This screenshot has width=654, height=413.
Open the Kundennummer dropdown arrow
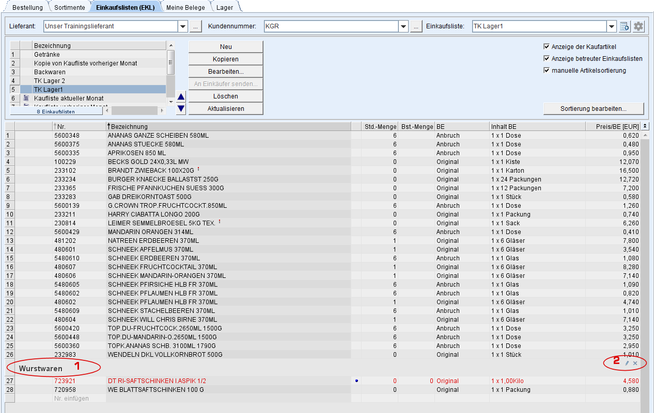click(403, 26)
